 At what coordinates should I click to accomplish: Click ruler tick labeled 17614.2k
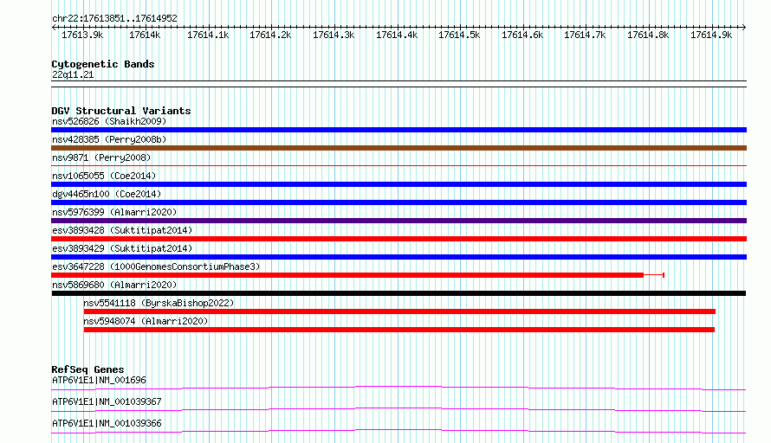[x=270, y=35]
